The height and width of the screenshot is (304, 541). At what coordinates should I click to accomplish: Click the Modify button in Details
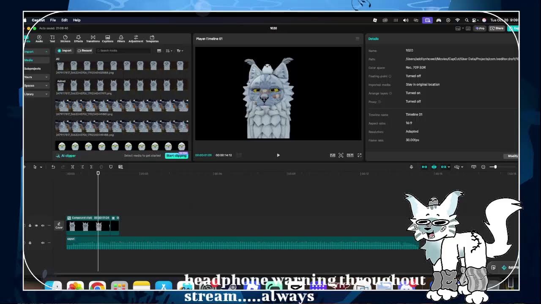pyautogui.click(x=513, y=156)
